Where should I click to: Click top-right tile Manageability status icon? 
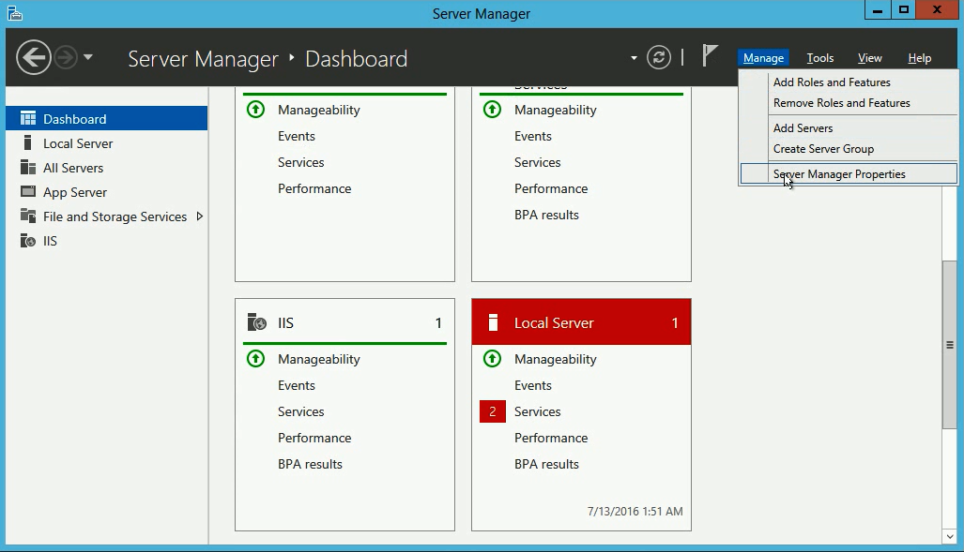[492, 110]
